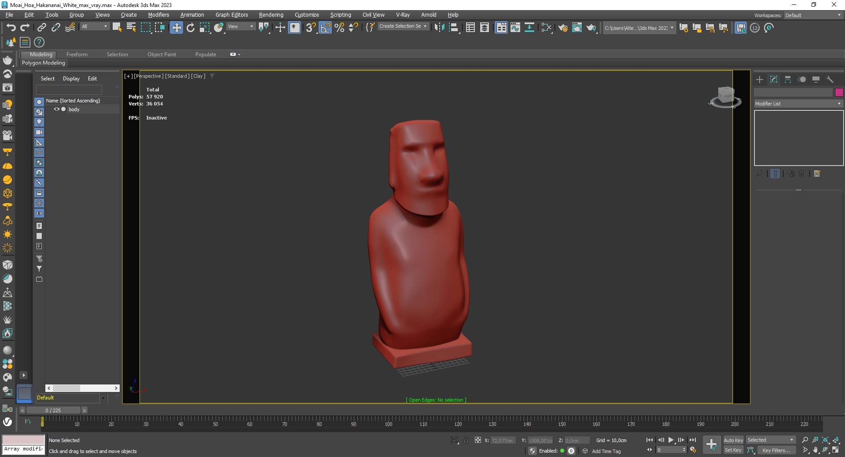Open the Hierarchy command panel tab
This screenshot has width=845, height=457.
pyautogui.click(x=788, y=80)
